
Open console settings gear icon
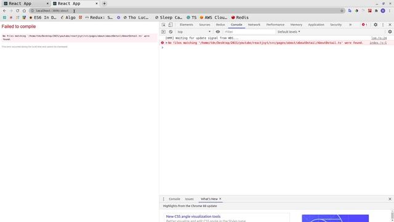click(390, 31)
